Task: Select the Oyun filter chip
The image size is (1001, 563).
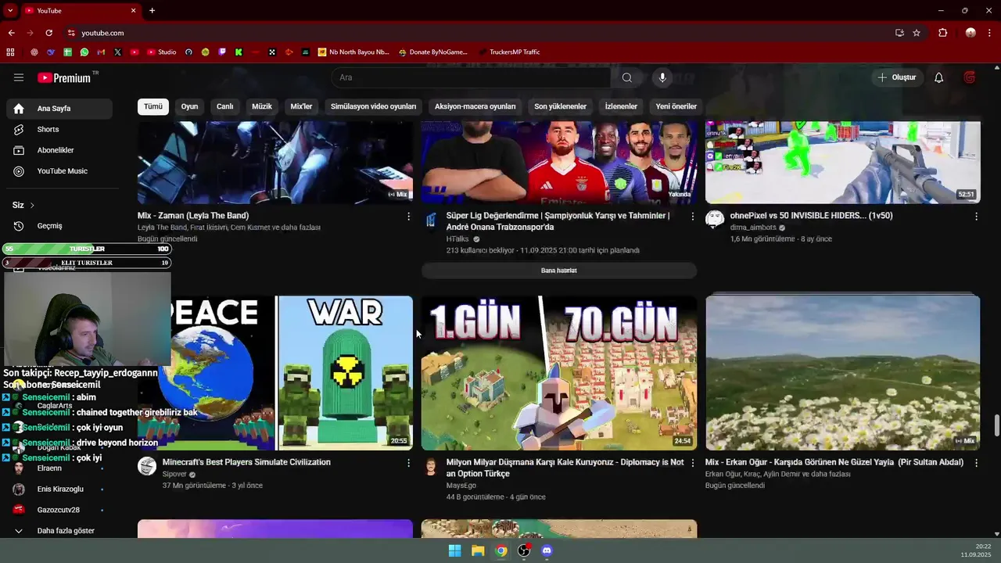Action: 190,106
